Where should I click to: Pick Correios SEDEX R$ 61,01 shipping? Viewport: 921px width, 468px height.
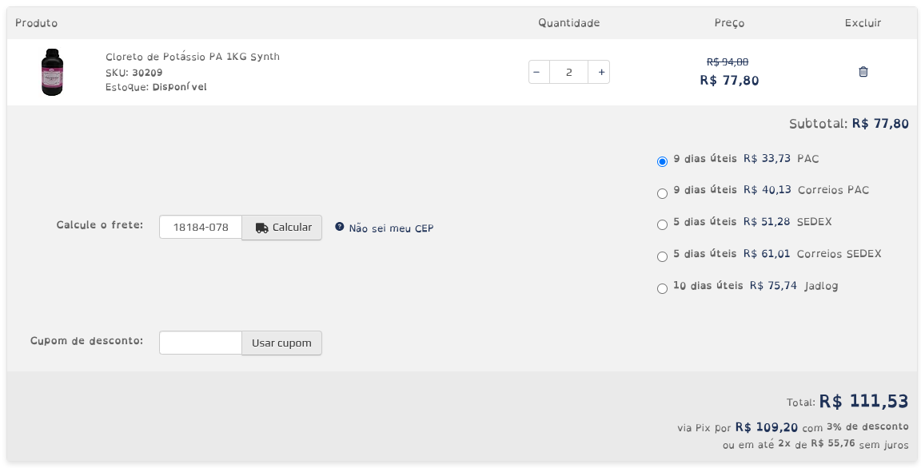coord(662,256)
